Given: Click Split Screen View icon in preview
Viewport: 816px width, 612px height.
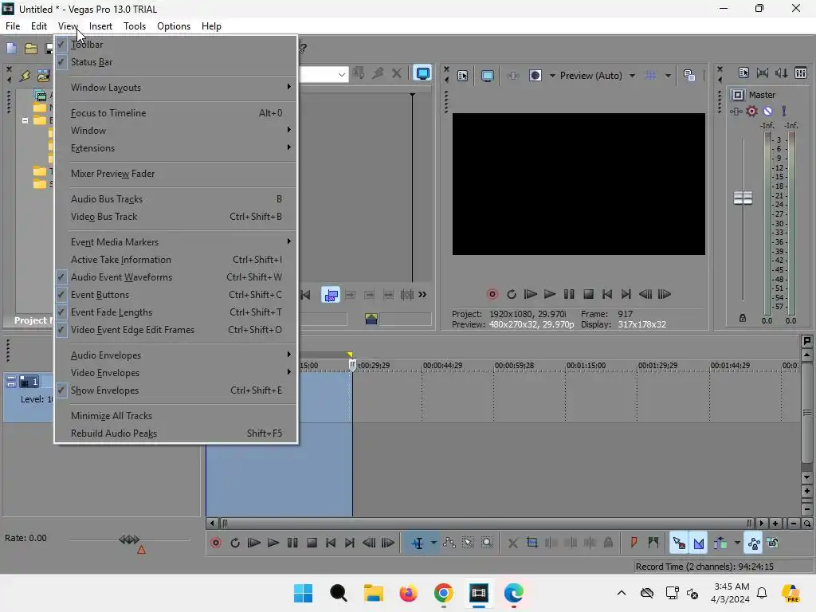Looking at the screenshot, I should [x=535, y=76].
